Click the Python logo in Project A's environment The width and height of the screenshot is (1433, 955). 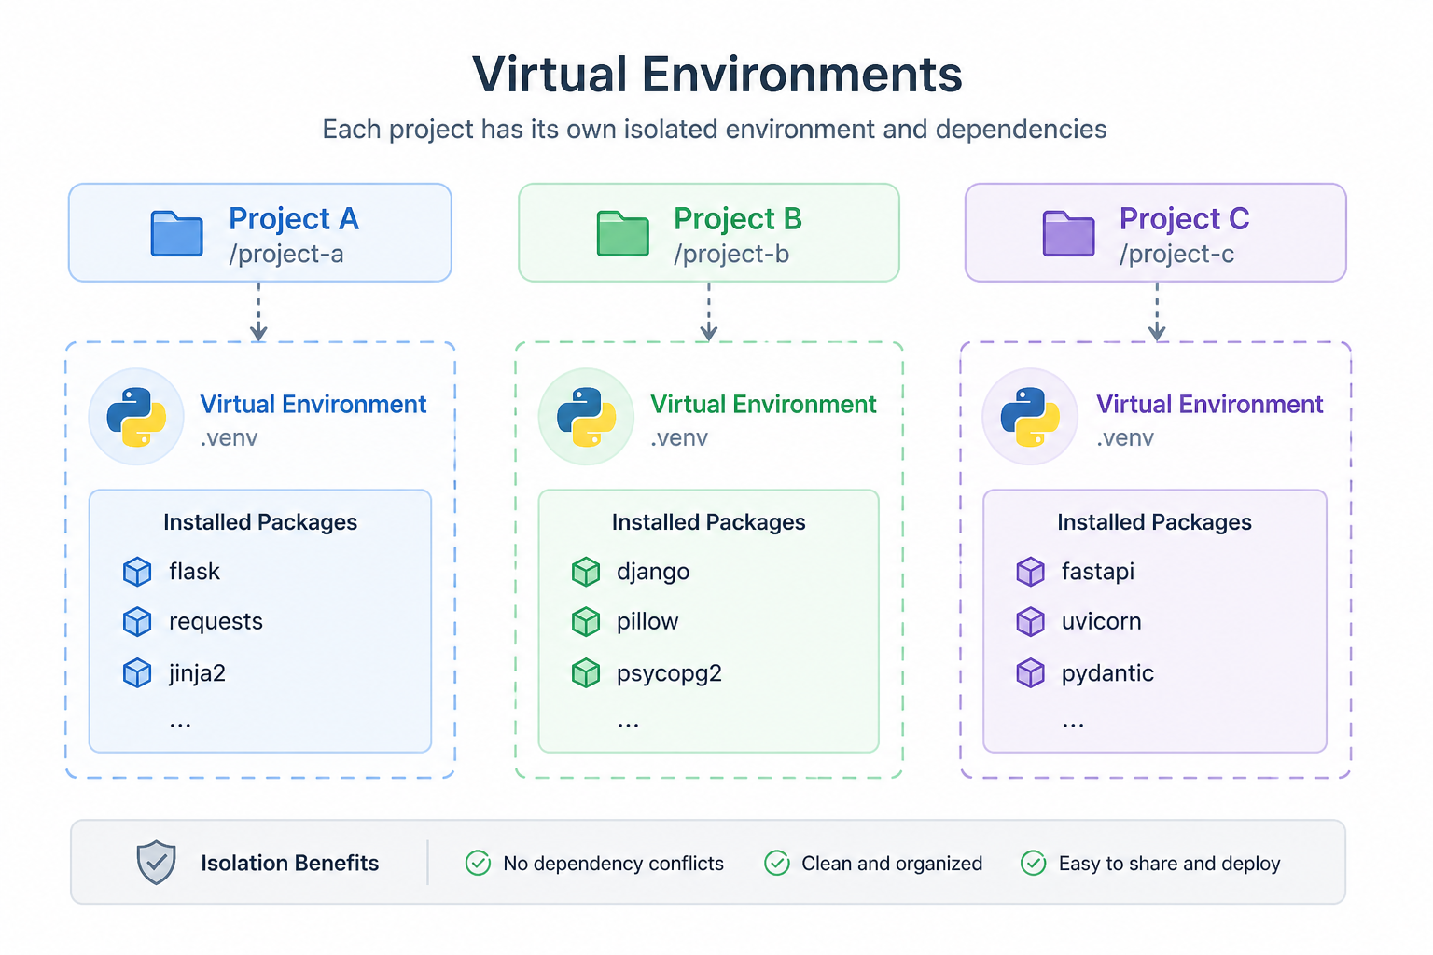136,417
